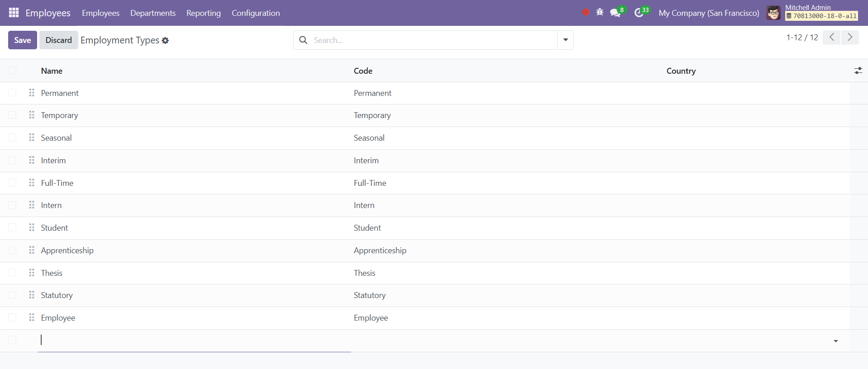Check the Full-Time row checkbox
The image size is (868, 369).
point(12,183)
